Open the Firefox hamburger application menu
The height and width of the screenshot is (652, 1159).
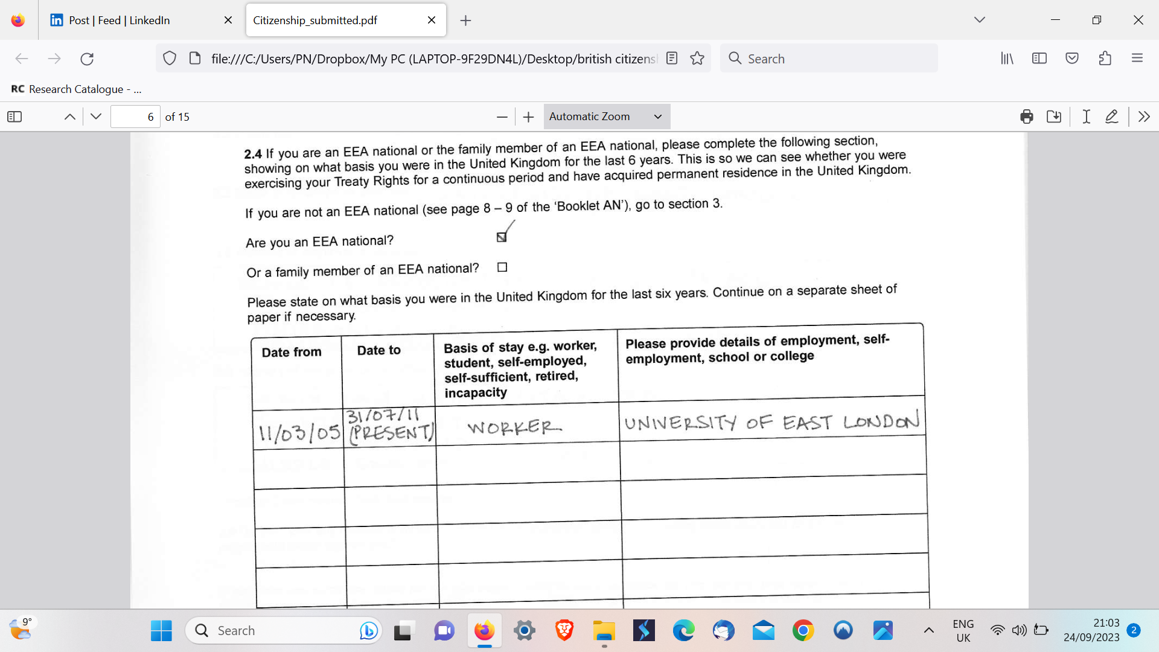click(x=1137, y=59)
